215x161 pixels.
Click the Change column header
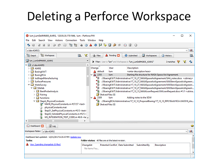95,68
